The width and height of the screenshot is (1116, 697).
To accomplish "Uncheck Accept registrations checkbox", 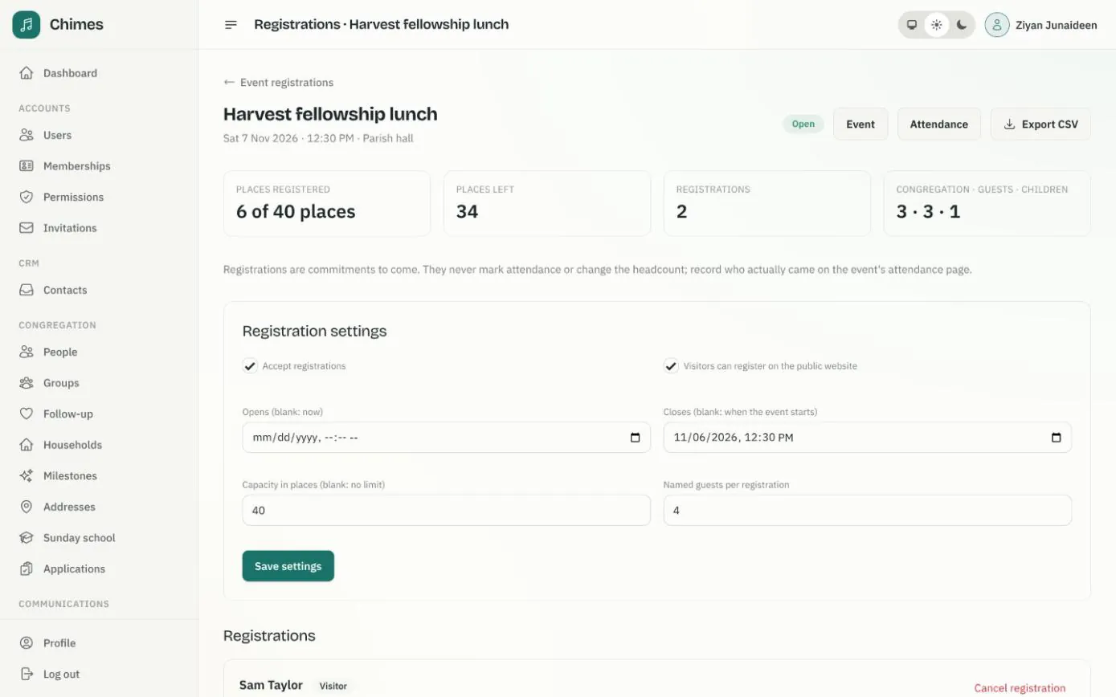I will pos(250,366).
